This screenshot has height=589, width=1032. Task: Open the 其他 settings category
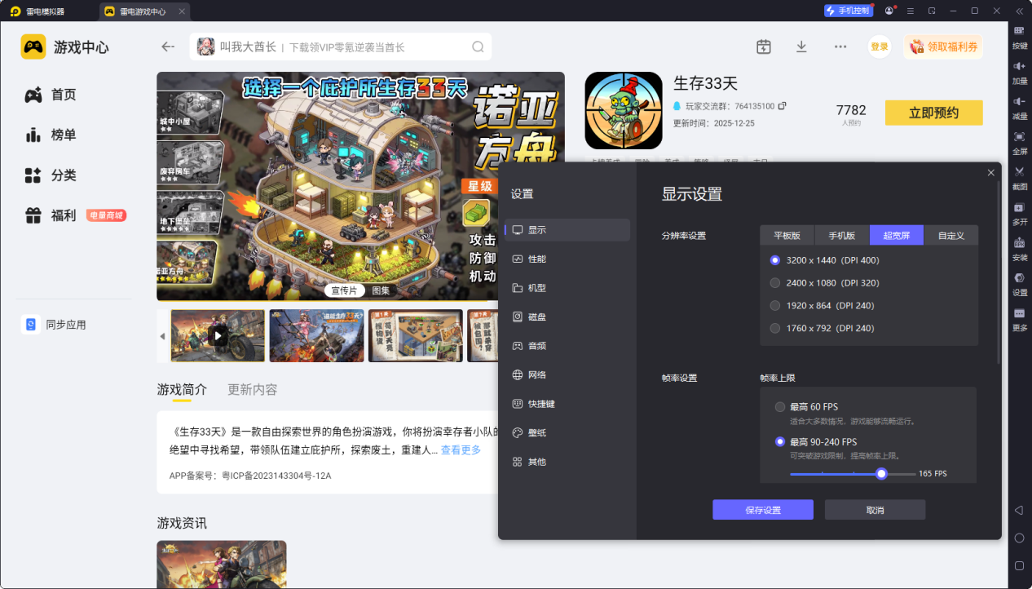coord(567,462)
